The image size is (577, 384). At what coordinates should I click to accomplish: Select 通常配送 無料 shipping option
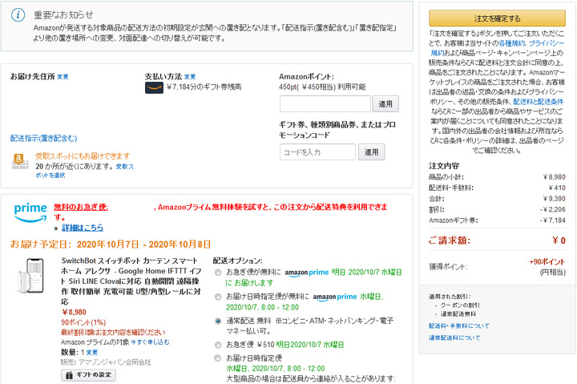220,321
